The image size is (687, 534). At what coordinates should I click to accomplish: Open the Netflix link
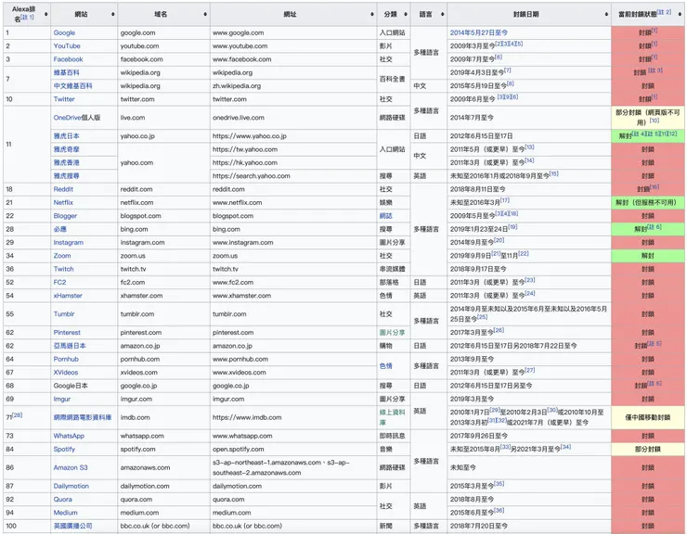click(x=63, y=202)
